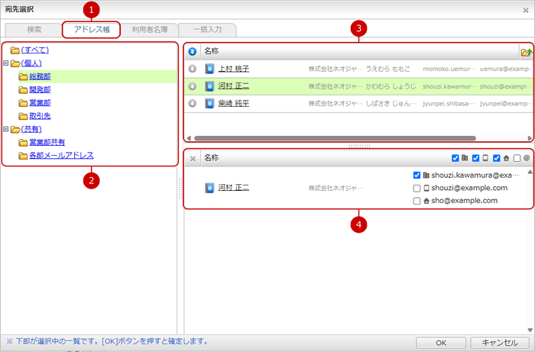Click the horizontal scrollbar in address list
The image size is (535, 352).
336,138
